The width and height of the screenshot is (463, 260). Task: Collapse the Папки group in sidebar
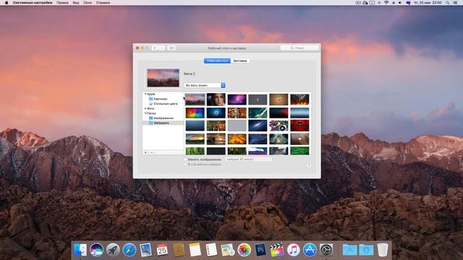pyautogui.click(x=145, y=113)
